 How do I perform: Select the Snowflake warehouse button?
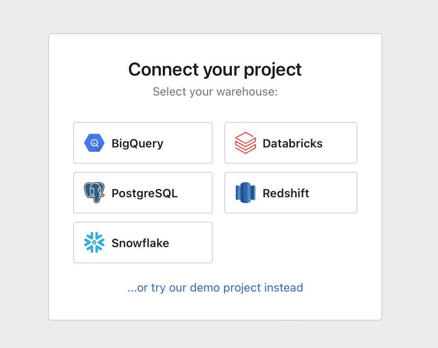point(143,243)
